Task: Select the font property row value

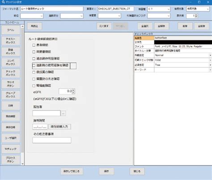Action: point(183,47)
